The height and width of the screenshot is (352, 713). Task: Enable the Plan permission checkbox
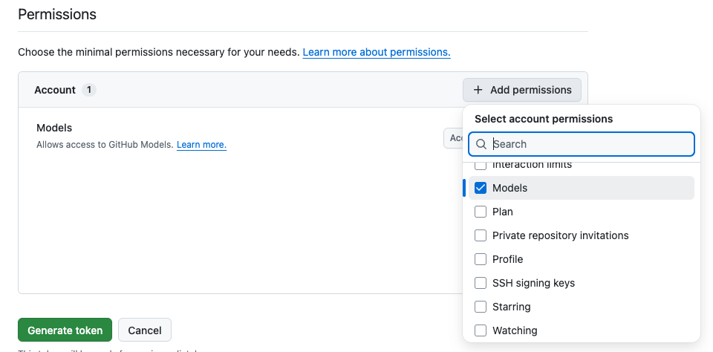click(481, 212)
